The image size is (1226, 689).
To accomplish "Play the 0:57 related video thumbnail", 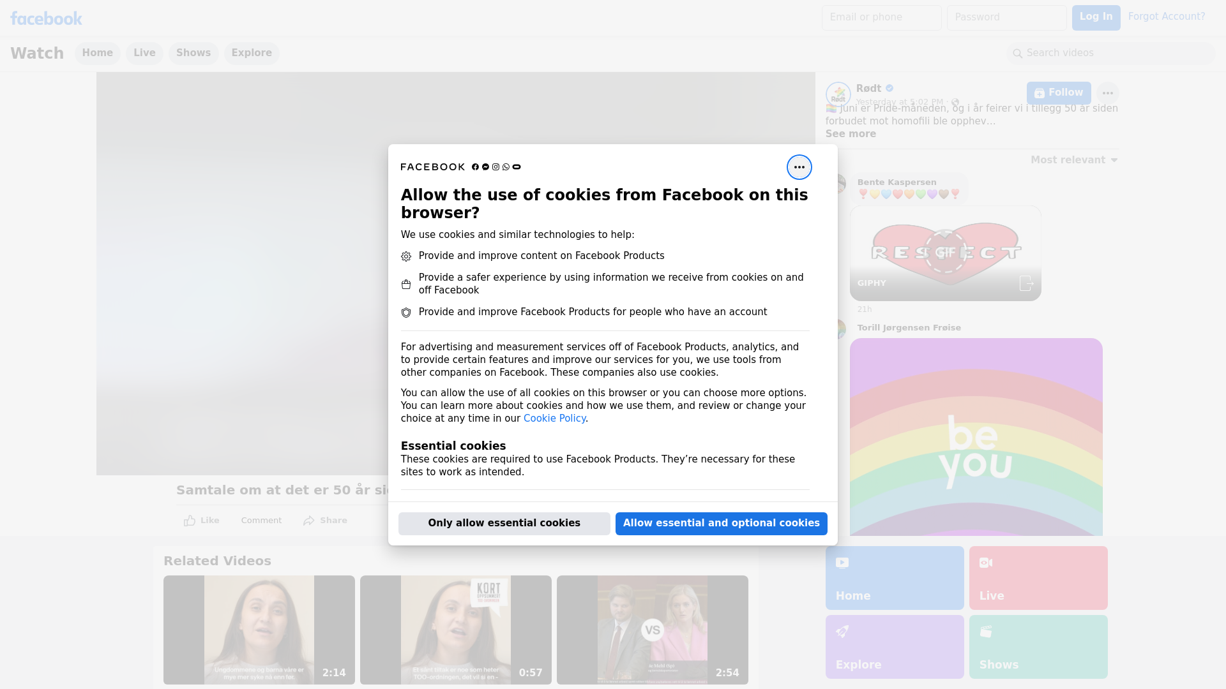I will (x=455, y=630).
